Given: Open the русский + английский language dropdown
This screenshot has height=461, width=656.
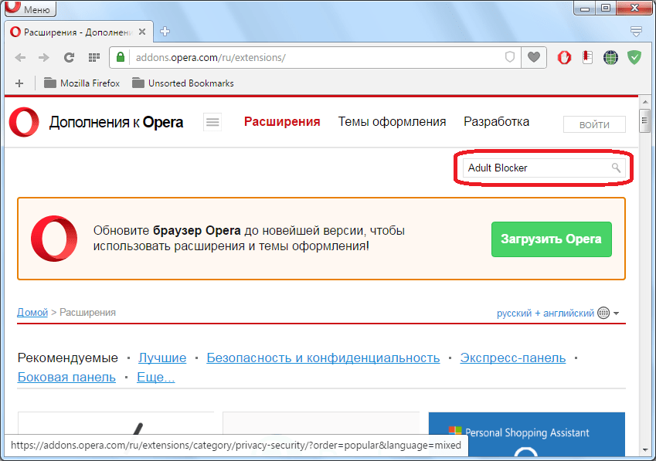Looking at the screenshot, I should pos(558,313).
